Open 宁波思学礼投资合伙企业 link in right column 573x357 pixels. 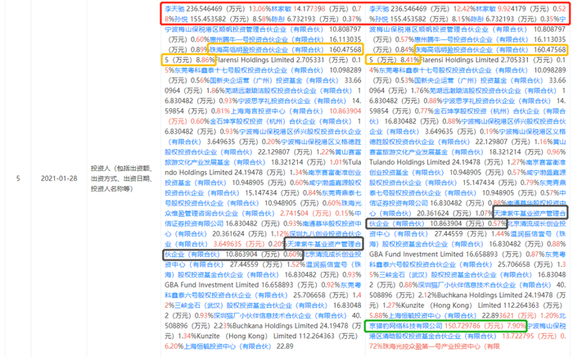[x=497, y=101]
